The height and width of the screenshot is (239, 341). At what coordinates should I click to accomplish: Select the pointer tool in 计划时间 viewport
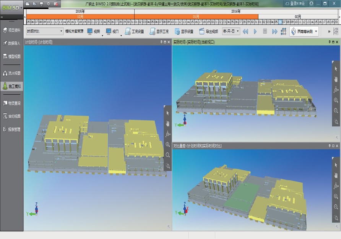(x=167, y=113)
